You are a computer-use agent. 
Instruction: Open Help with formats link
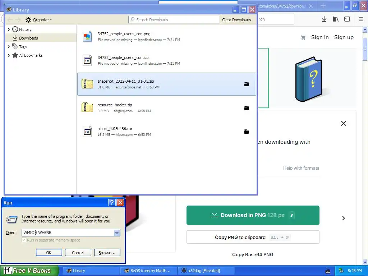pyautogui.click(x=301, y=168)
